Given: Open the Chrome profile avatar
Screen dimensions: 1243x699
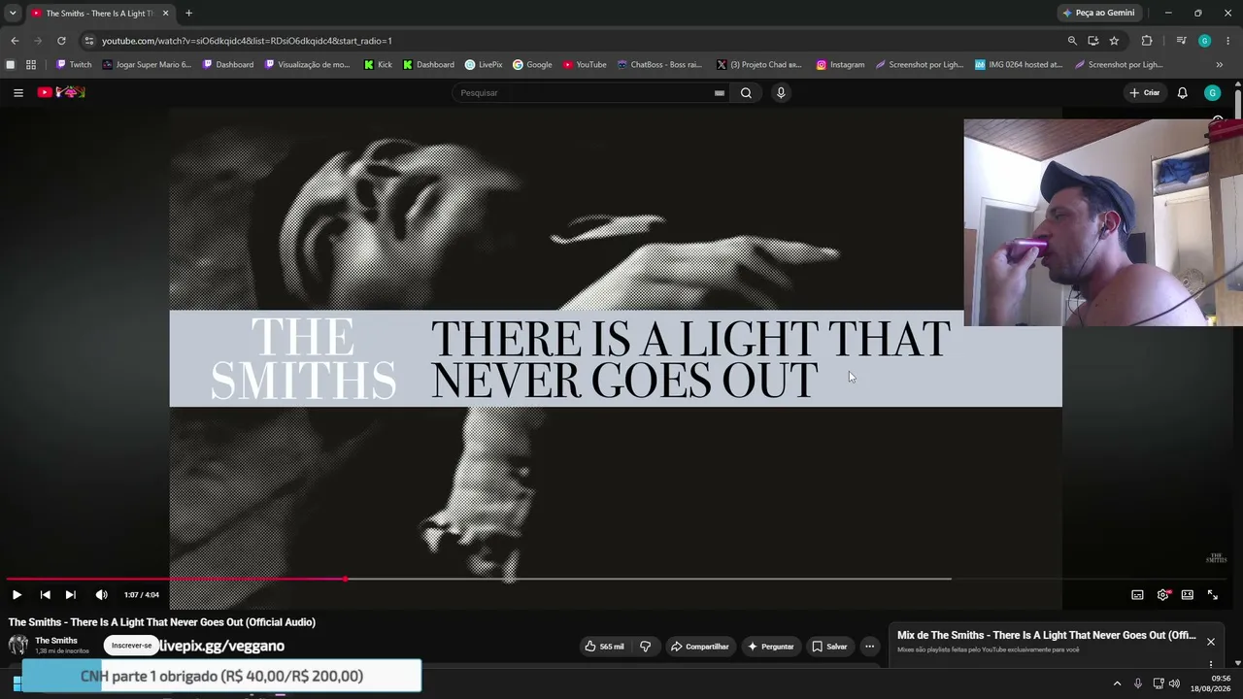Looking at the screenshot, I should (x=1204, y=41).
